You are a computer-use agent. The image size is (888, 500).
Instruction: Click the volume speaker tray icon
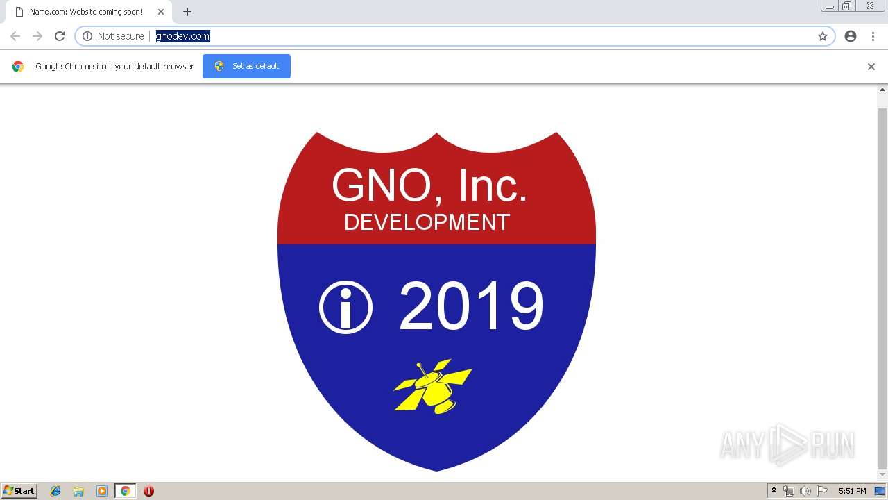tap(805, 491)
